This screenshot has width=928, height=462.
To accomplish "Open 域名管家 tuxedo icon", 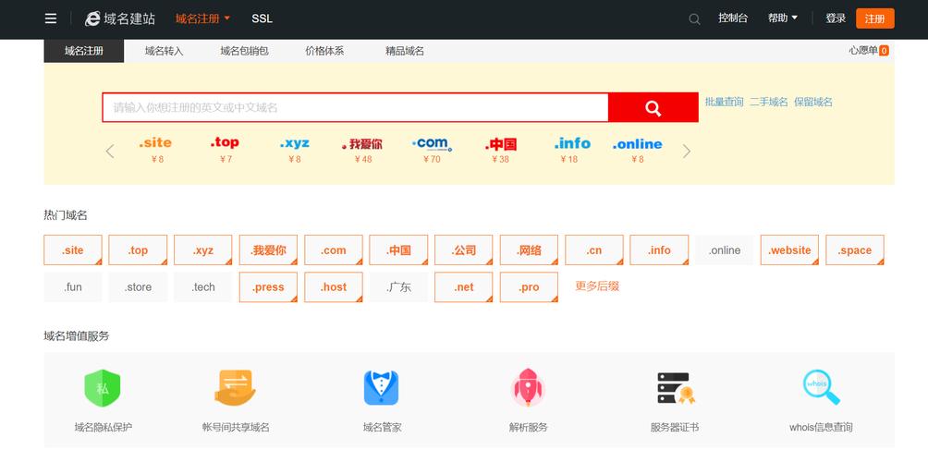I will (x=381, y=388).
